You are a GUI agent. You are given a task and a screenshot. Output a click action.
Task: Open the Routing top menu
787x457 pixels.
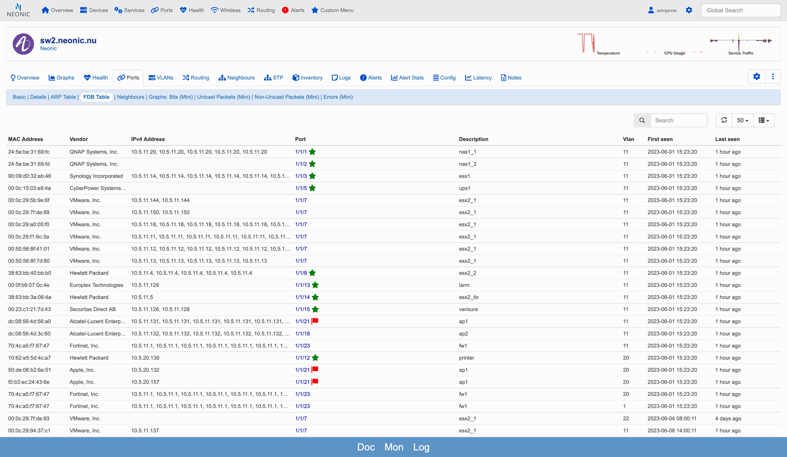coord(261,10)
